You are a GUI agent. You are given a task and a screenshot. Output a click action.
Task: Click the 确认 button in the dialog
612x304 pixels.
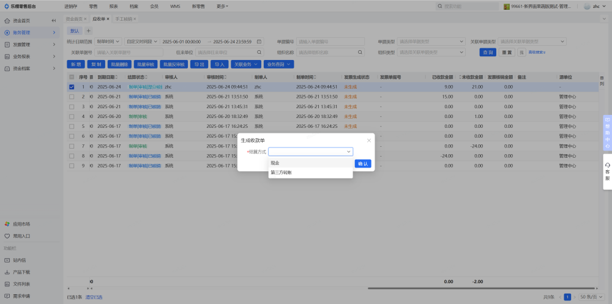pyautogui.click(x=363, y=163)
